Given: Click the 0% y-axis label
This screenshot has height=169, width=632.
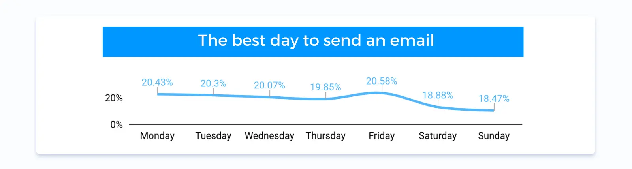Looking at the screenshot, I should [x=117, y=125].
